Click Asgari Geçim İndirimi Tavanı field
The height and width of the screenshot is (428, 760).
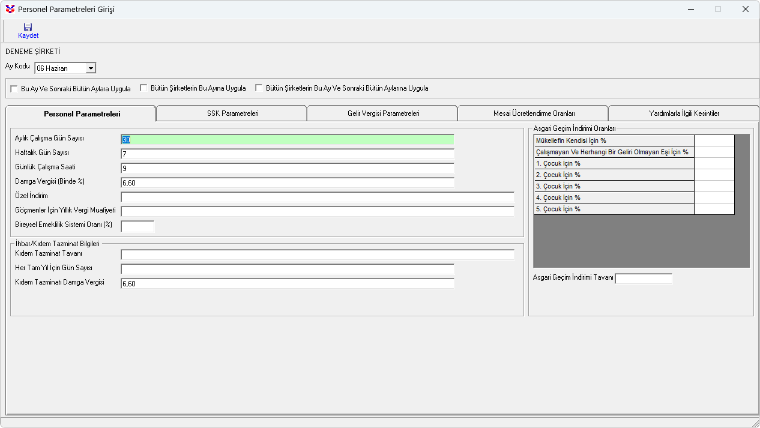[644, 279]
